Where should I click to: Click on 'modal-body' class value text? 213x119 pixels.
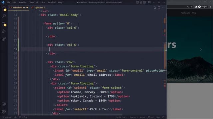[69, 15]
